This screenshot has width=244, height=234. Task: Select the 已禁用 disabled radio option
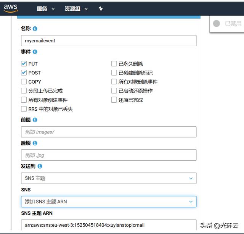pos(216,24)
